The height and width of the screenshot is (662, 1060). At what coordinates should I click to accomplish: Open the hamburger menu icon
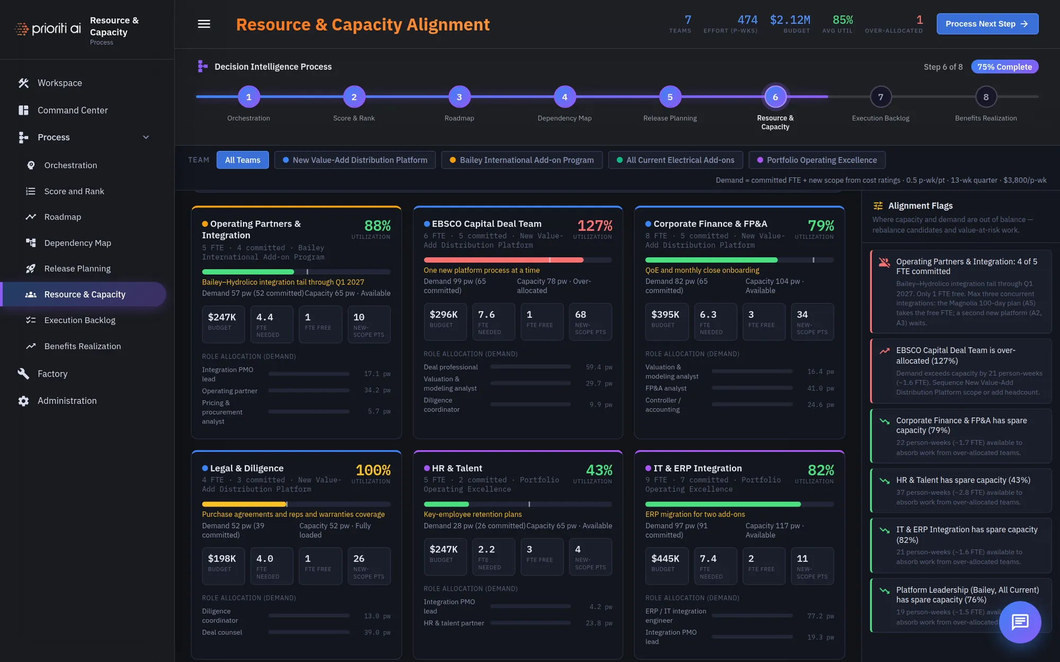coord(204,24)
